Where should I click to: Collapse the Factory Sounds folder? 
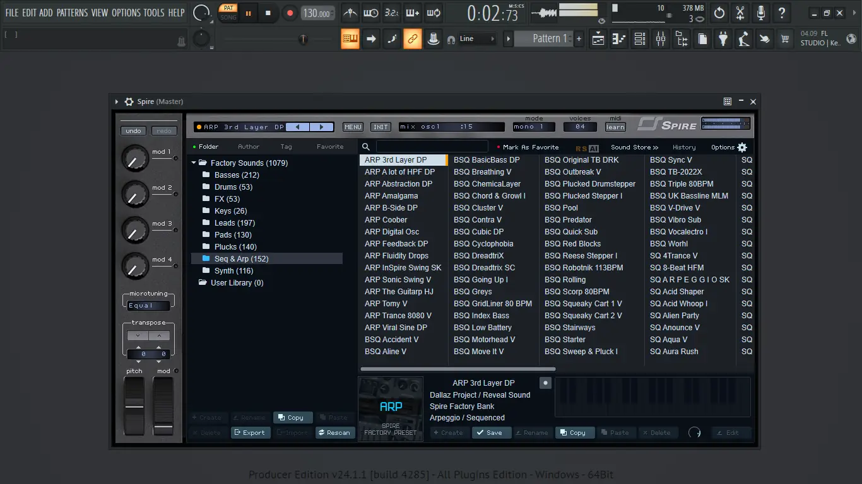(194, 163)
